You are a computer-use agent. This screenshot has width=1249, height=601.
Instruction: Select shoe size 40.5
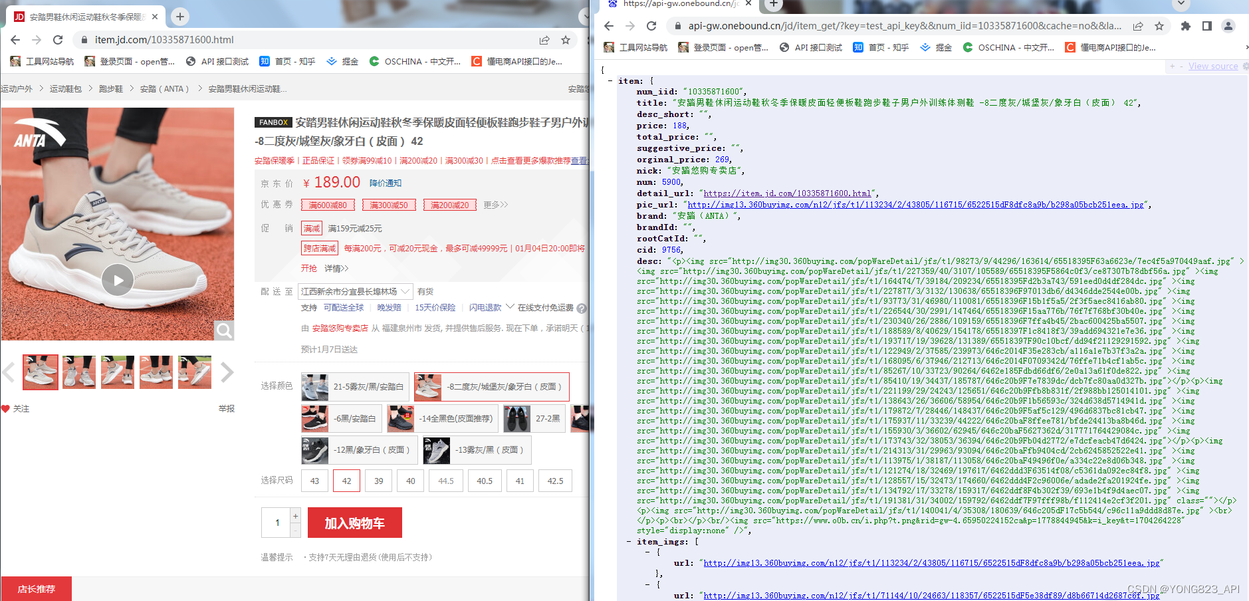(x=485, y=481)
